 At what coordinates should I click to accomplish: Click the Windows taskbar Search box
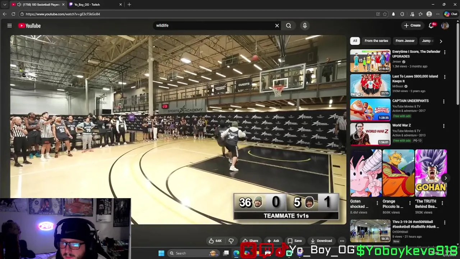[x=193, y=253]
